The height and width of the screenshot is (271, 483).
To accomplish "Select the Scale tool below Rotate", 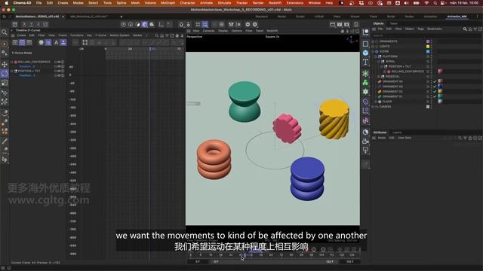I will [5, 83].
